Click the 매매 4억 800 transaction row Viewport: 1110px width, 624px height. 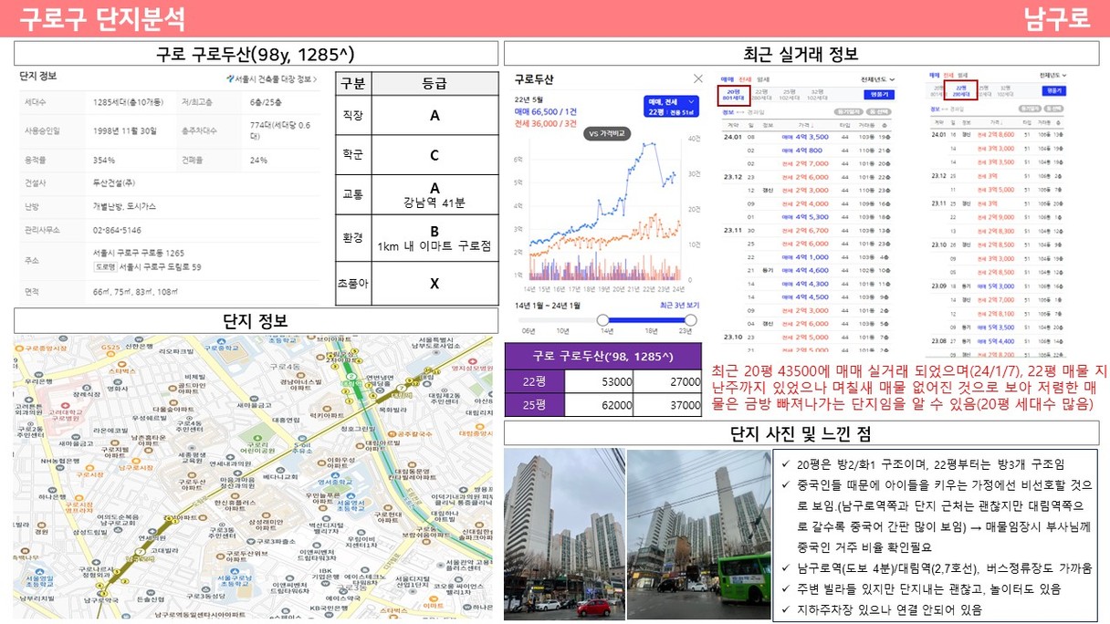(x=805, y=151)
